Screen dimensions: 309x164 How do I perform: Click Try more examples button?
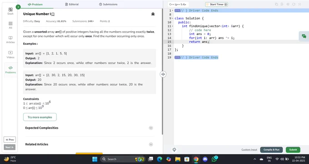point(40,117)
